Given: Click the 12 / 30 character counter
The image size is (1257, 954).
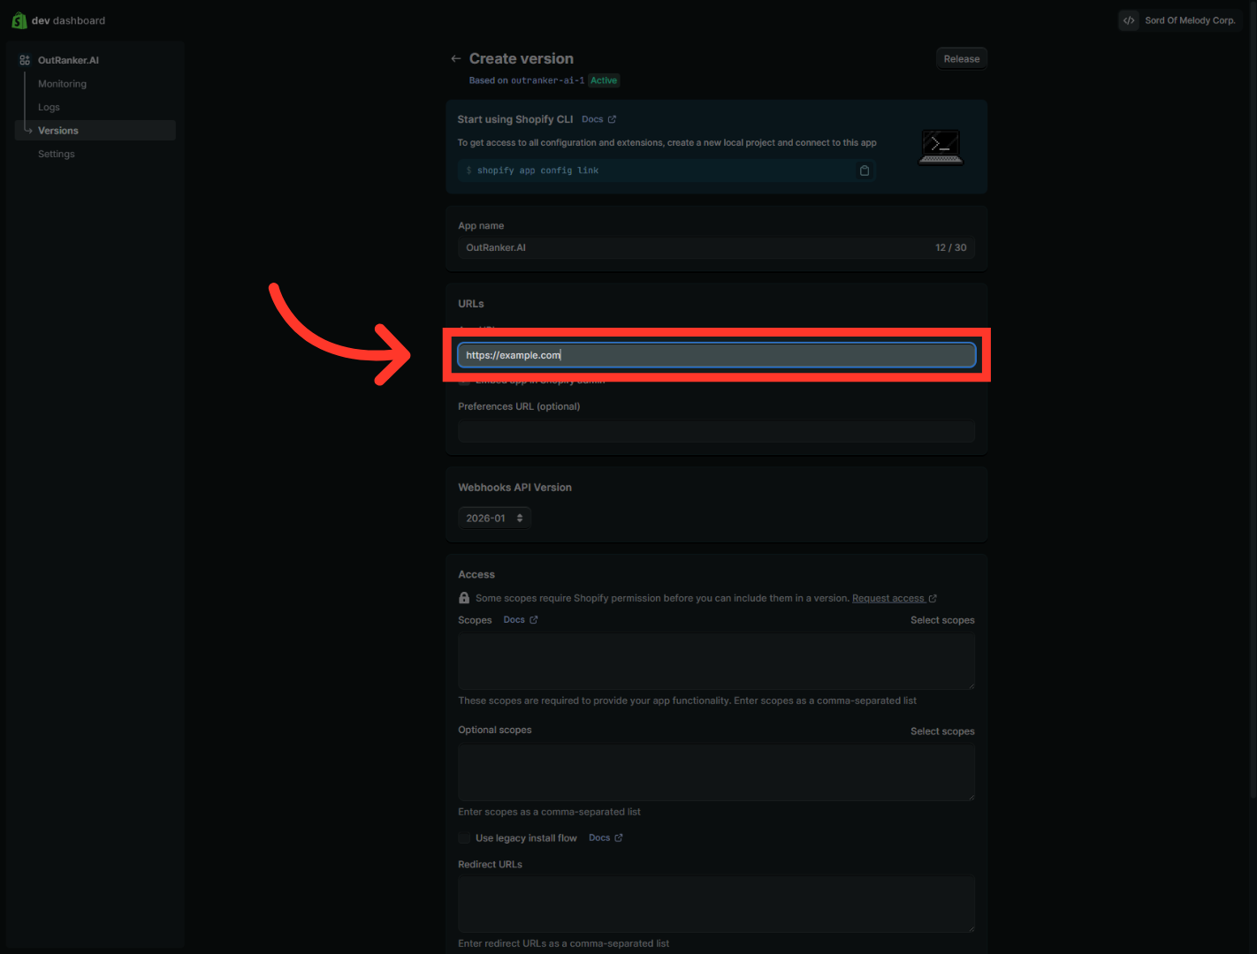Looking at the screenshot, I should tap(950, 248).
